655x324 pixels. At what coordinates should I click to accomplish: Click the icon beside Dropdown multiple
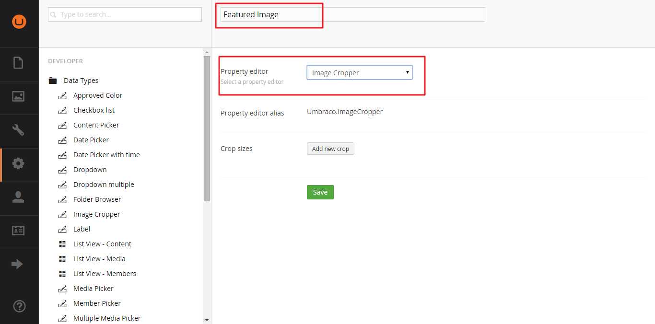(62, 185)
